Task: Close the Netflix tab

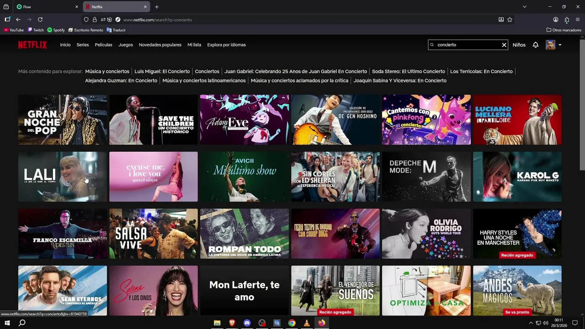Action: [145, 7]
